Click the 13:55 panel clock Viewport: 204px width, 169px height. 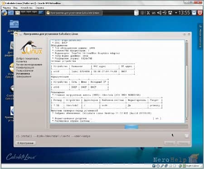(184, 13)
